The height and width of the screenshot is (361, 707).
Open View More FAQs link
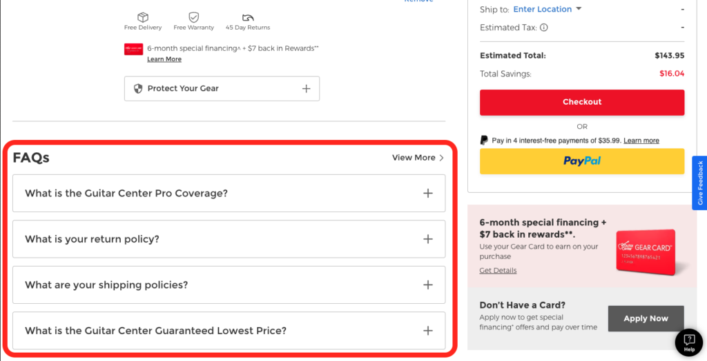(x=418, y=158)
